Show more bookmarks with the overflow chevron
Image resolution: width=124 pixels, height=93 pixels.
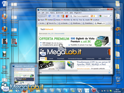pyautogui.click(x=111, y=20)
